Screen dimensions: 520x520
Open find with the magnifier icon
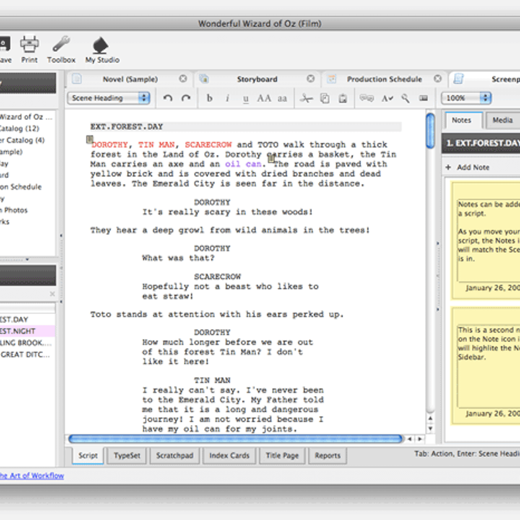pyautogui.click(x=405, y=98)
